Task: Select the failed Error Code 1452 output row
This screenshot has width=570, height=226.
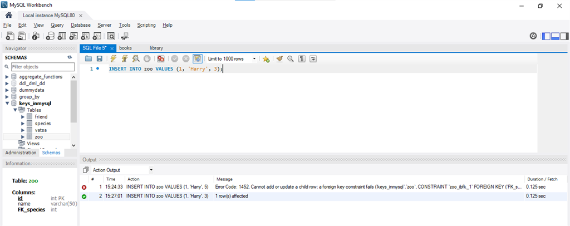Action: coord(323,187)
